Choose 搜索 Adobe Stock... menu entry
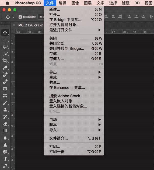154x170 pixels. [x=74, y=96]
